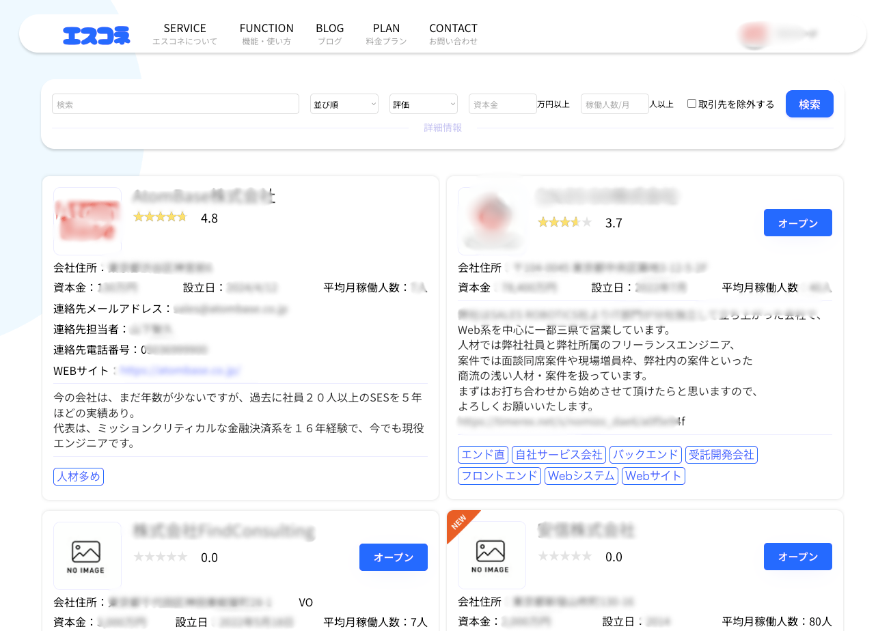Click the logo of the 3.7-rated company
Viewport: 891px width, 631px height.
click(x=492, y=221)
